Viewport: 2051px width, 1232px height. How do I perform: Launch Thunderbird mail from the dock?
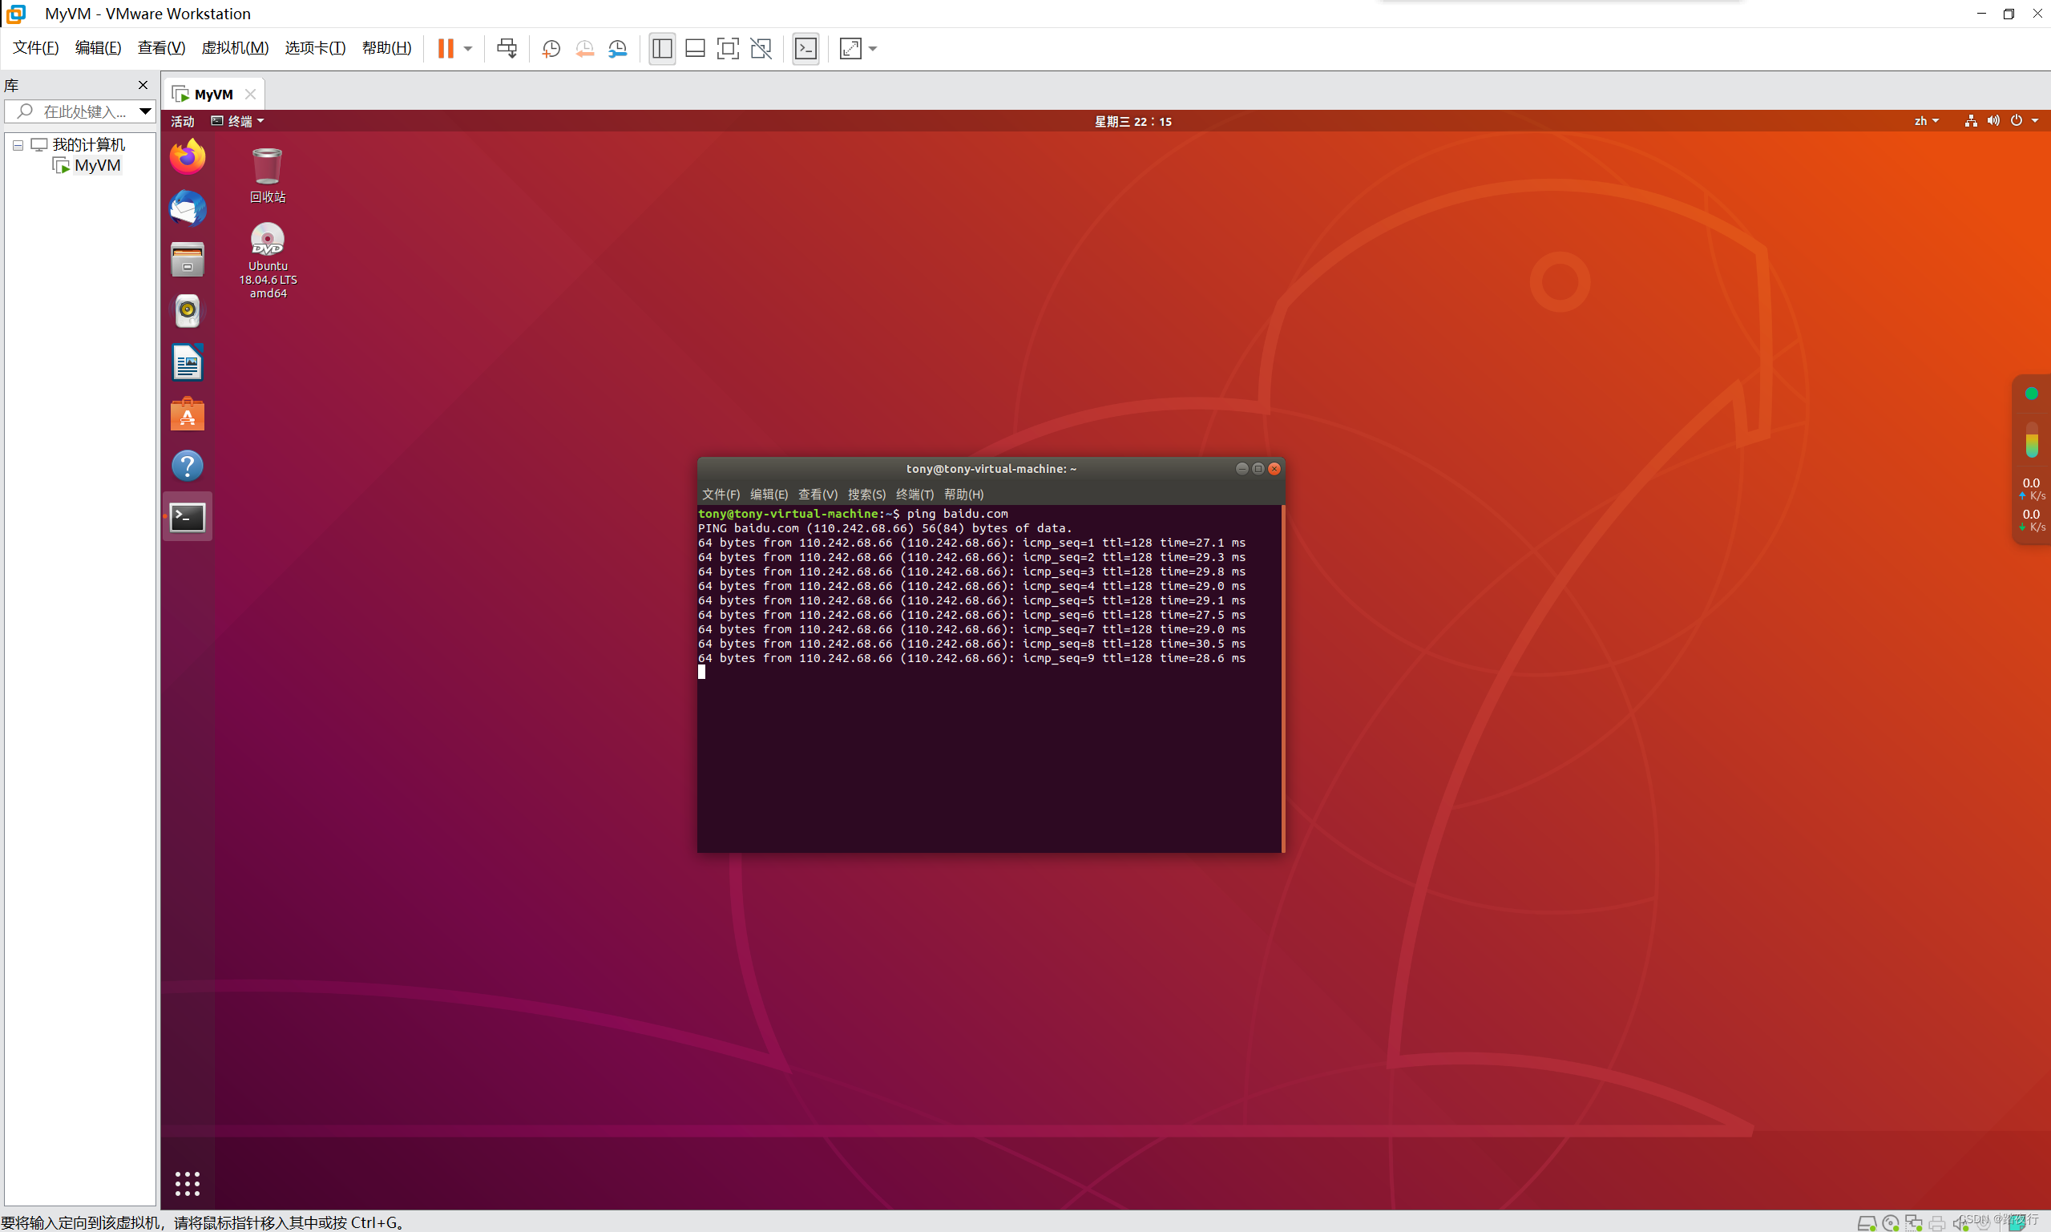click(x=188, y=208)
